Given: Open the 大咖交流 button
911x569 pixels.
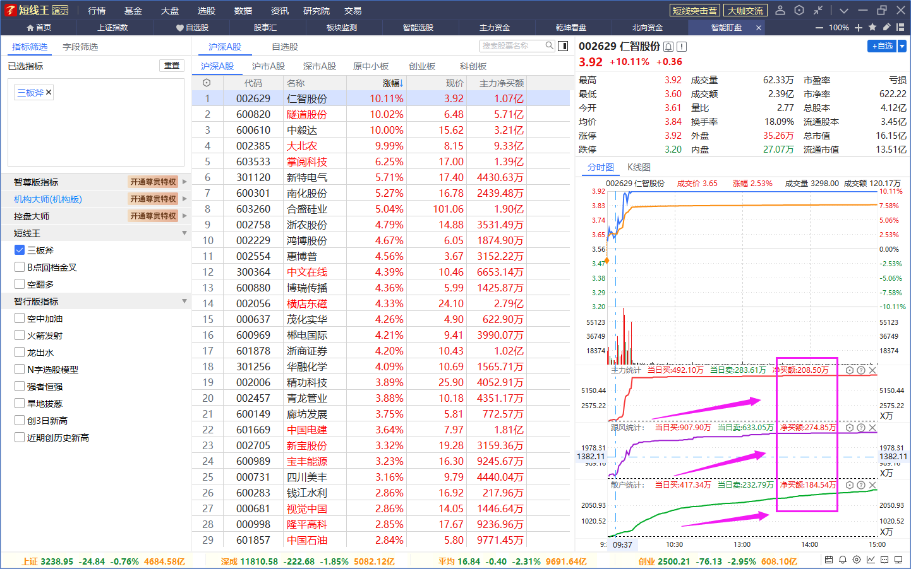Looking at the screenshot, I should click(745, 10).
